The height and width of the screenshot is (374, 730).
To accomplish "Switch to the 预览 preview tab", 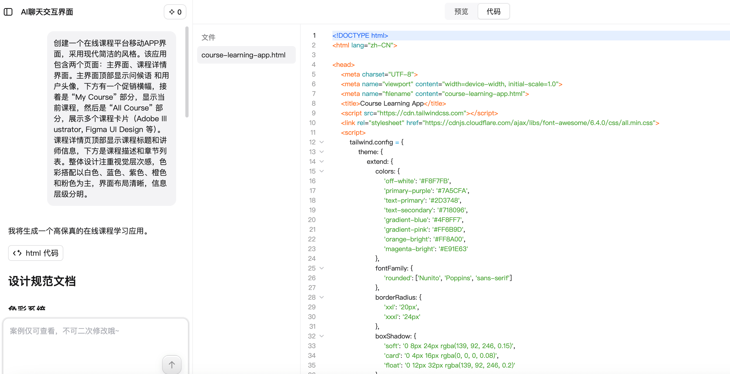I will pos(461,12).
